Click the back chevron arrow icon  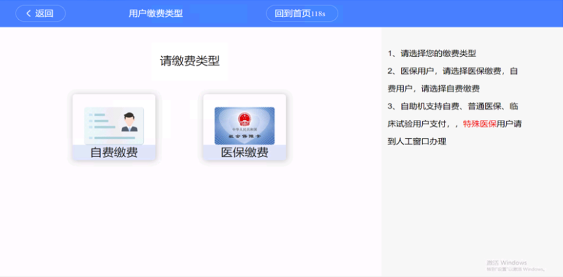(28, 14)
